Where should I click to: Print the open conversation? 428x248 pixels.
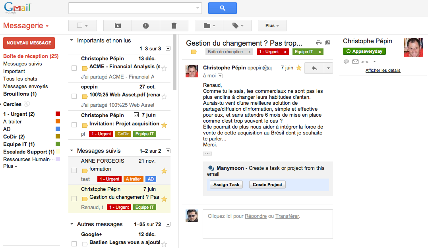(318, 42)
